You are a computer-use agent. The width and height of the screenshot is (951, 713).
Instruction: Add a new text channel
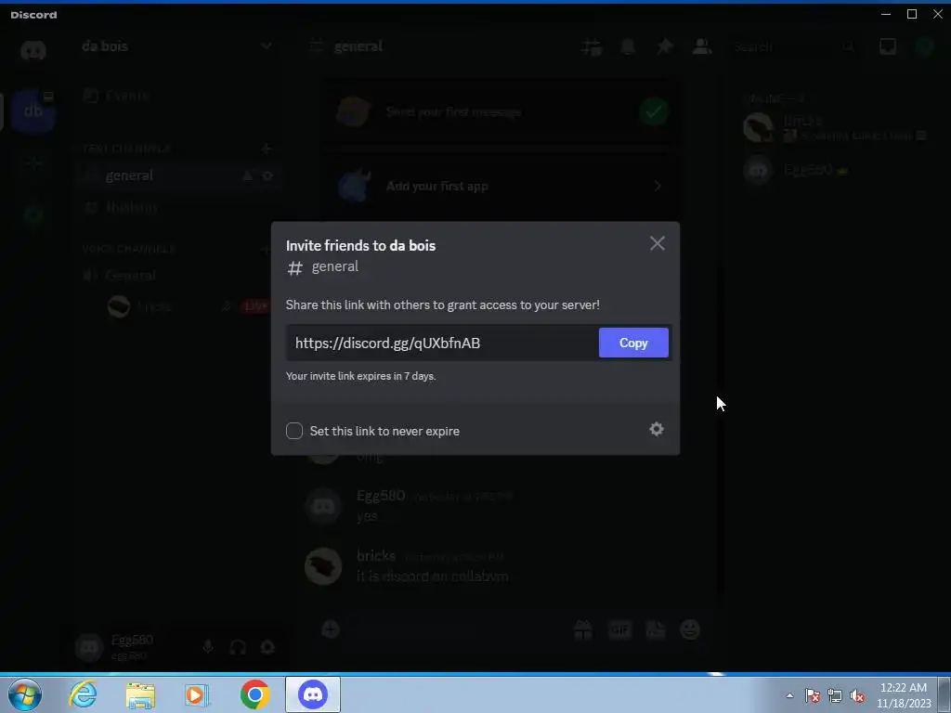click(x=266, y=148)
